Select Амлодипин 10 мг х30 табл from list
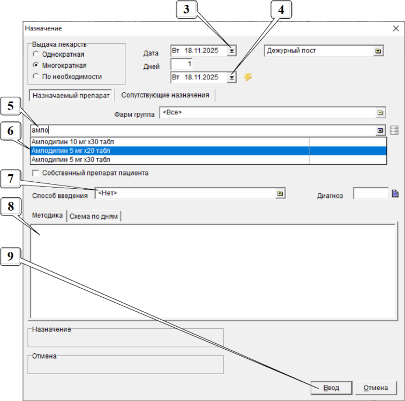The width and height of the screenshot is (405, 401). click(x=73, y=142)
